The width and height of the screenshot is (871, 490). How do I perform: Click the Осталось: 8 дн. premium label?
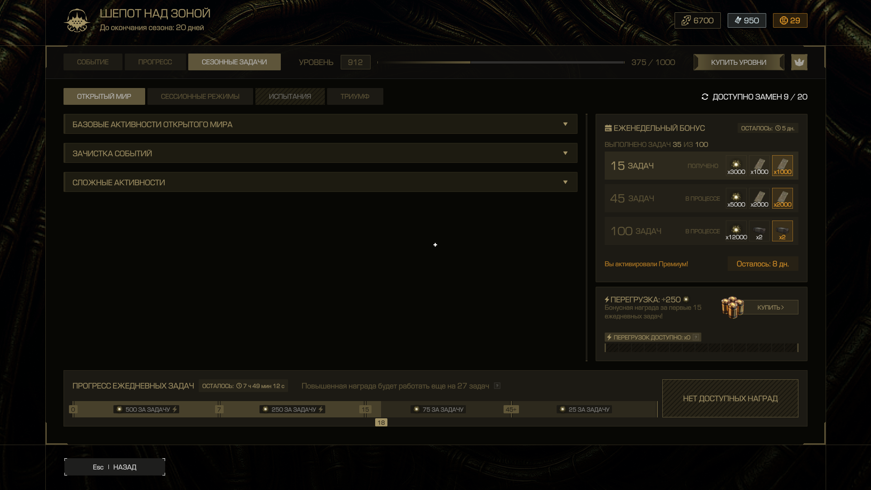click(763, 264)
